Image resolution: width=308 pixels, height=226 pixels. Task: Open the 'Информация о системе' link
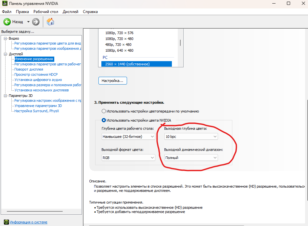pos(29,222)
